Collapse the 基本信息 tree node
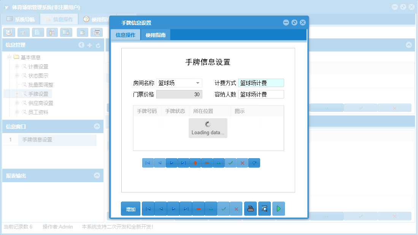Viewport: 418px width, 235px height. pos(9,57)
